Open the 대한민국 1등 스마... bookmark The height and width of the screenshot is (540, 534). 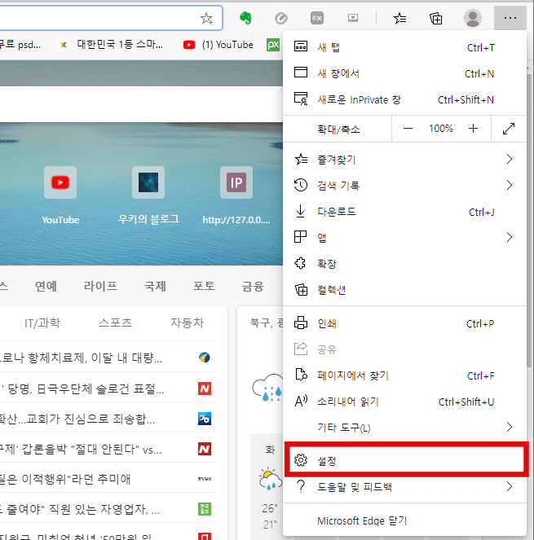(x=110, y=45)
